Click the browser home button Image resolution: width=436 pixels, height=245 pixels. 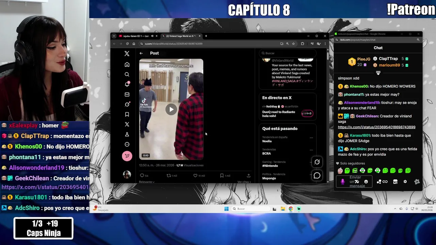134,44
